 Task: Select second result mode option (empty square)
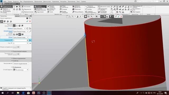coord(17,26)
